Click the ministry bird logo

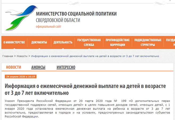21,18
